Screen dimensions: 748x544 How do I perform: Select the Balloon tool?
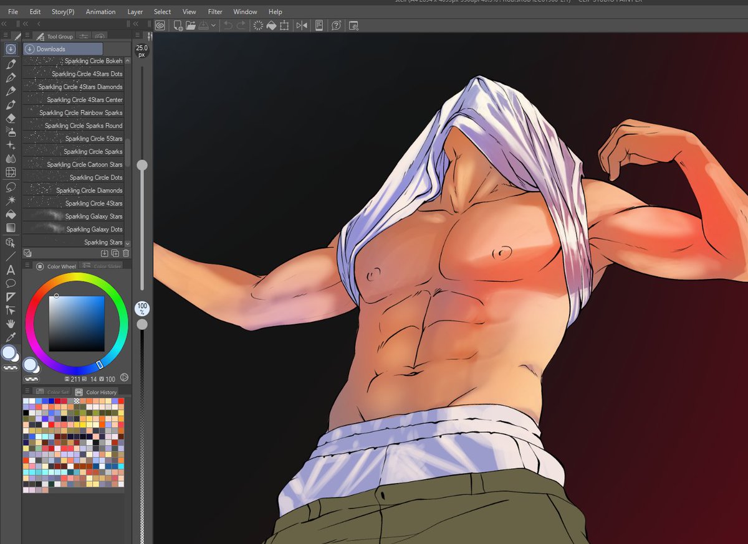[x=11, y=283]
